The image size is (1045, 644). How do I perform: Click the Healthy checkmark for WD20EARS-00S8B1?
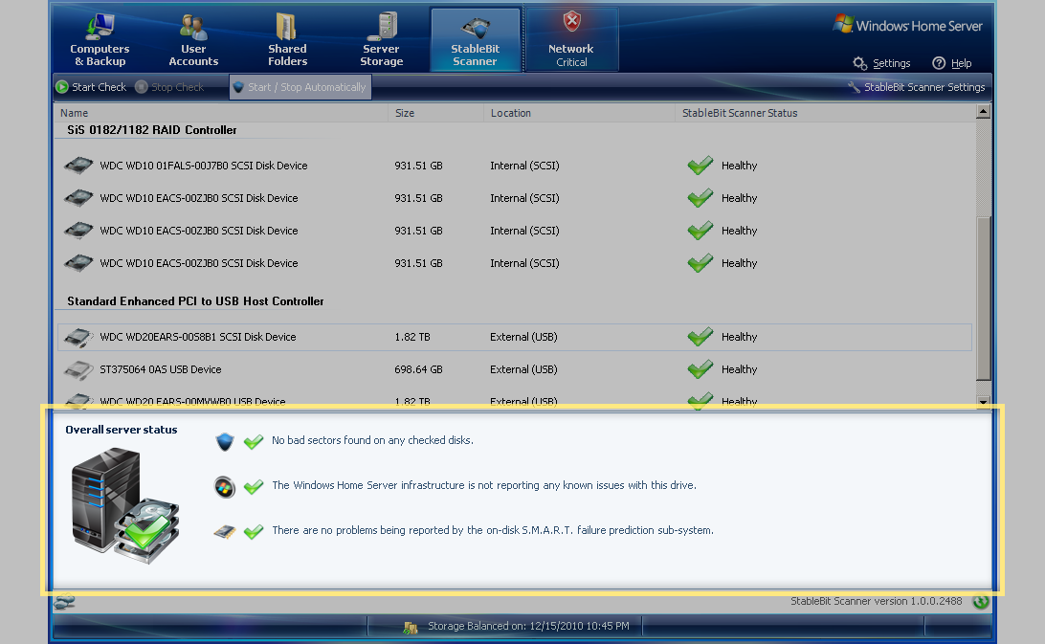coord(700,337)
